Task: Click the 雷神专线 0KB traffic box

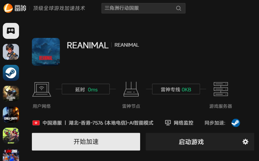Action: click(176, 89)
